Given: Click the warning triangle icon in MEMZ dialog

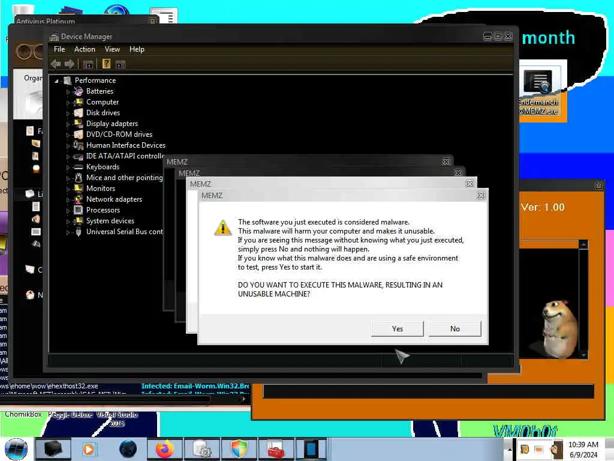Looking at the screenshot, I should [x=223, y=227].
